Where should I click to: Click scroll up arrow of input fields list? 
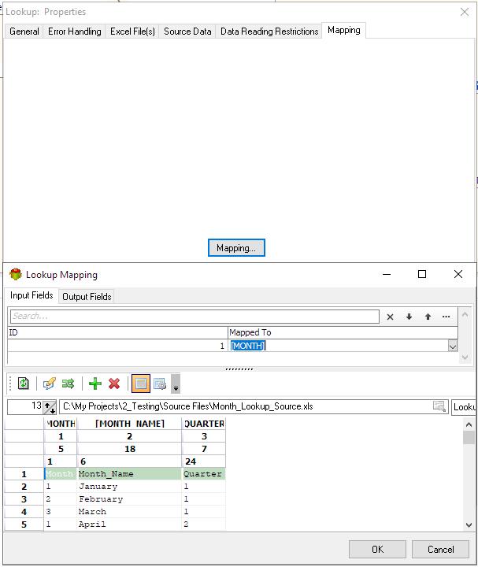click(465, 315)
